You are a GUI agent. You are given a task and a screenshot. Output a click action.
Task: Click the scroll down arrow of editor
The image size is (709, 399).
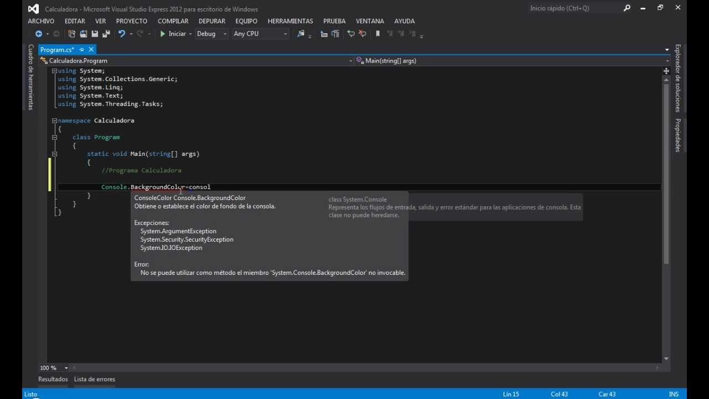tap(666, 359)
